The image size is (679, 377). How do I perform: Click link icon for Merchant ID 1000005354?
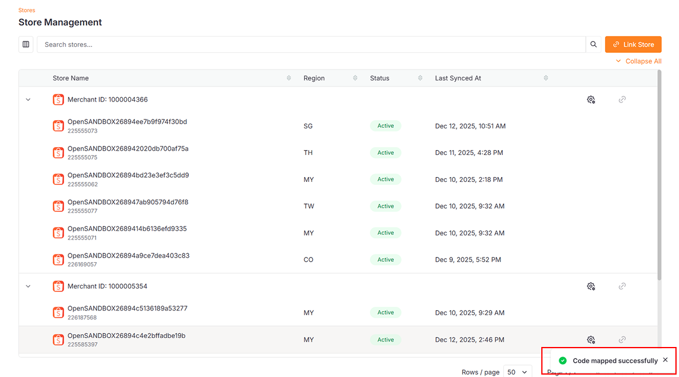pyautogui.click(x=622, y=286)
